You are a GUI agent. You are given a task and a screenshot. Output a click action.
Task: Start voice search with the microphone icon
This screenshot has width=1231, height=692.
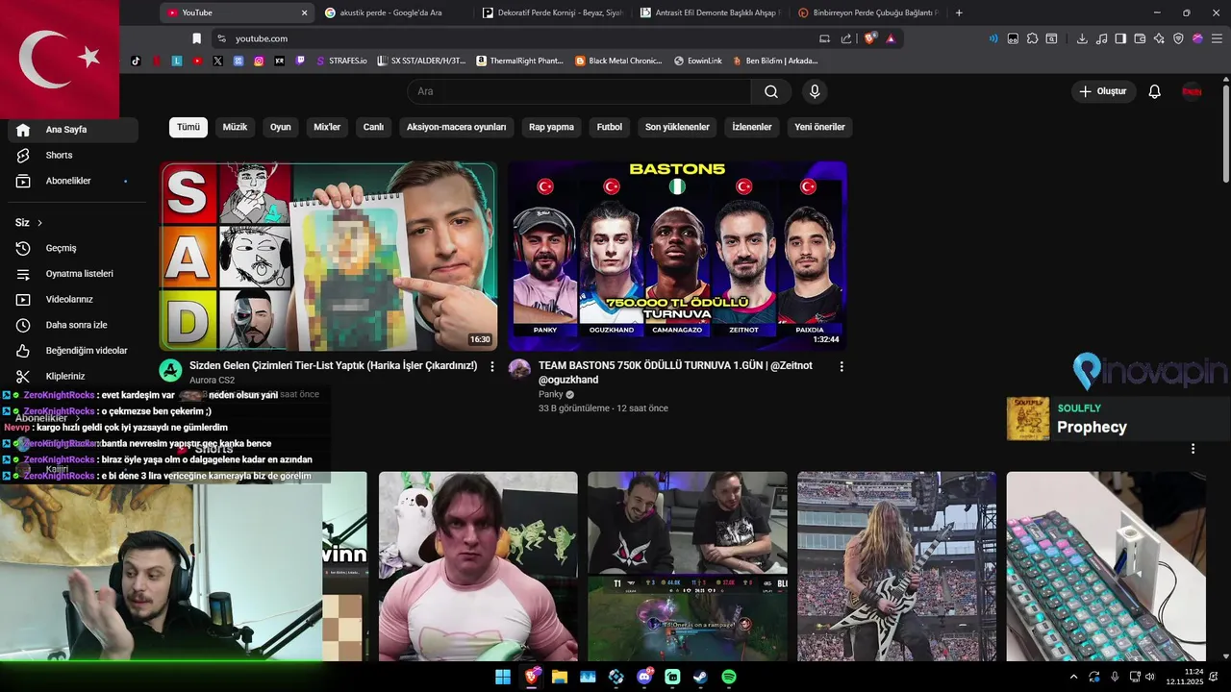[815, 91]
